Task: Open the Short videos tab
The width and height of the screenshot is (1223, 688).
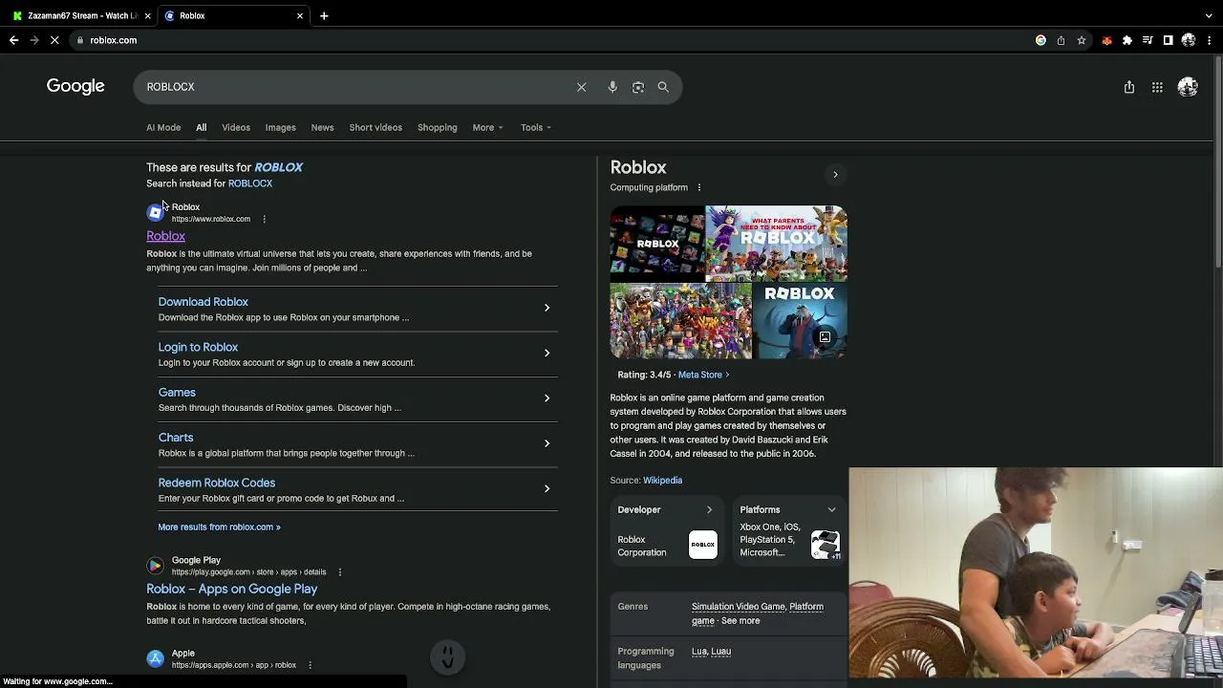Action: tap(375, 127)
